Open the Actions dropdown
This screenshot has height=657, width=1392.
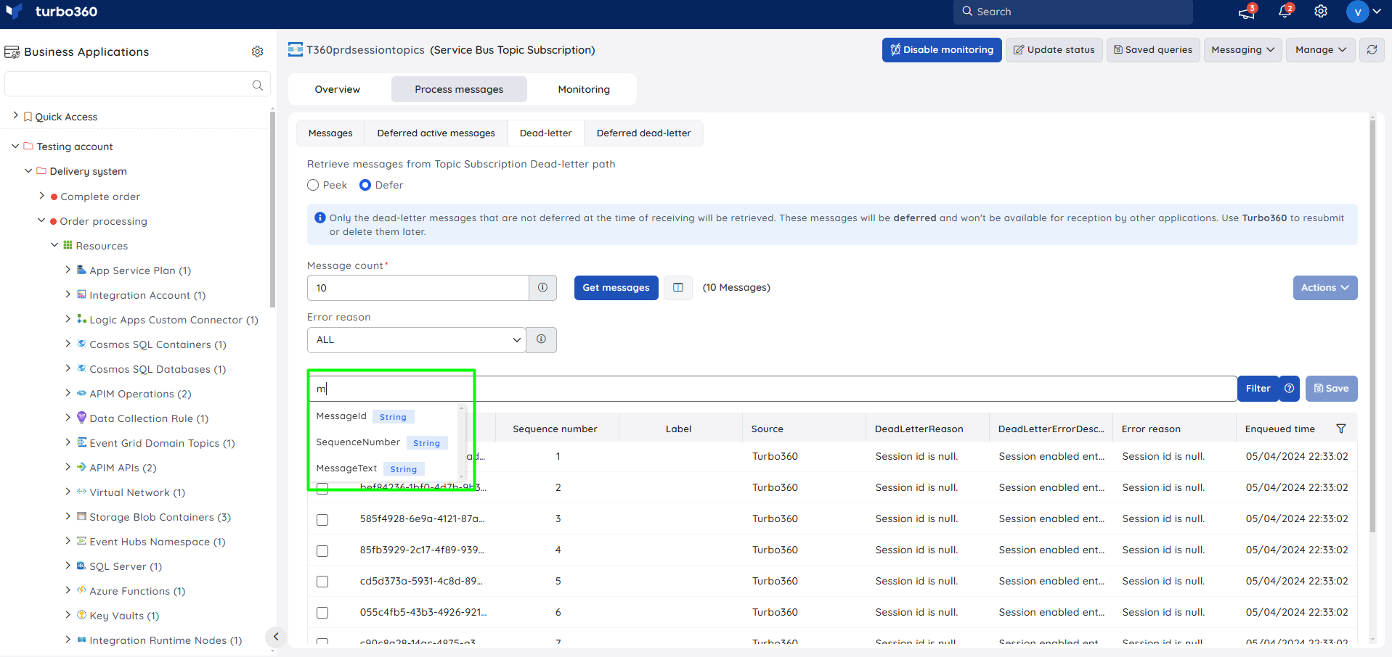(1324, 288)
